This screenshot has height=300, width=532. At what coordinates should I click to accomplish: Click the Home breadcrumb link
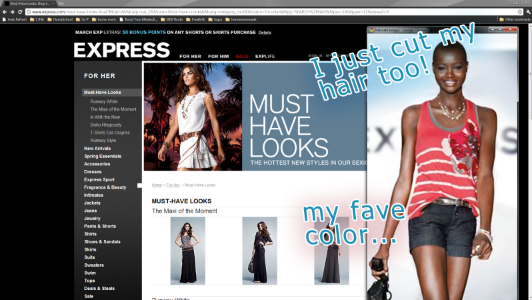(x=157, y=185)
